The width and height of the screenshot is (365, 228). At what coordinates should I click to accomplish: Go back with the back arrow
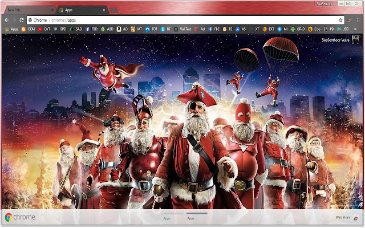coord(7,21)
